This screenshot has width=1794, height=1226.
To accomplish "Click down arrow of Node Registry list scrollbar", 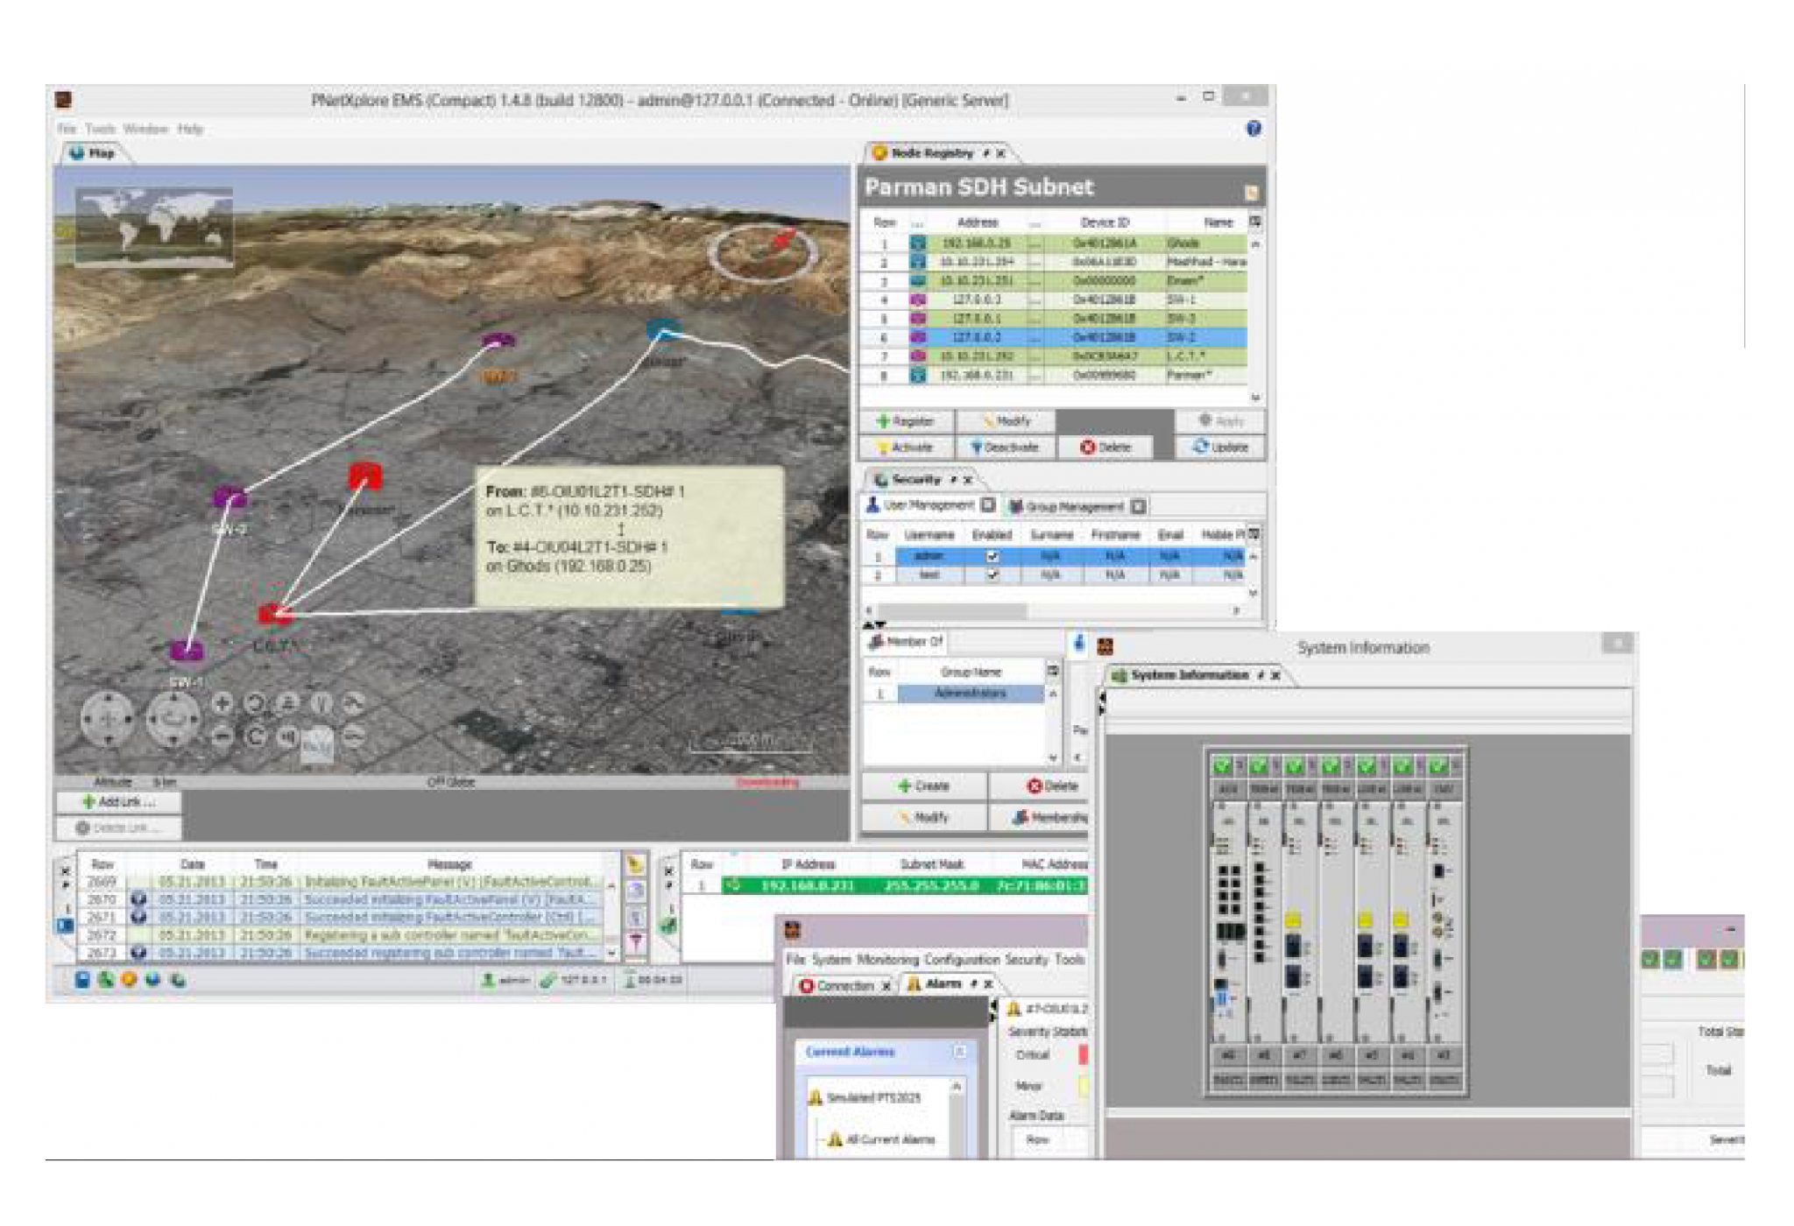I will [1255, 397].
